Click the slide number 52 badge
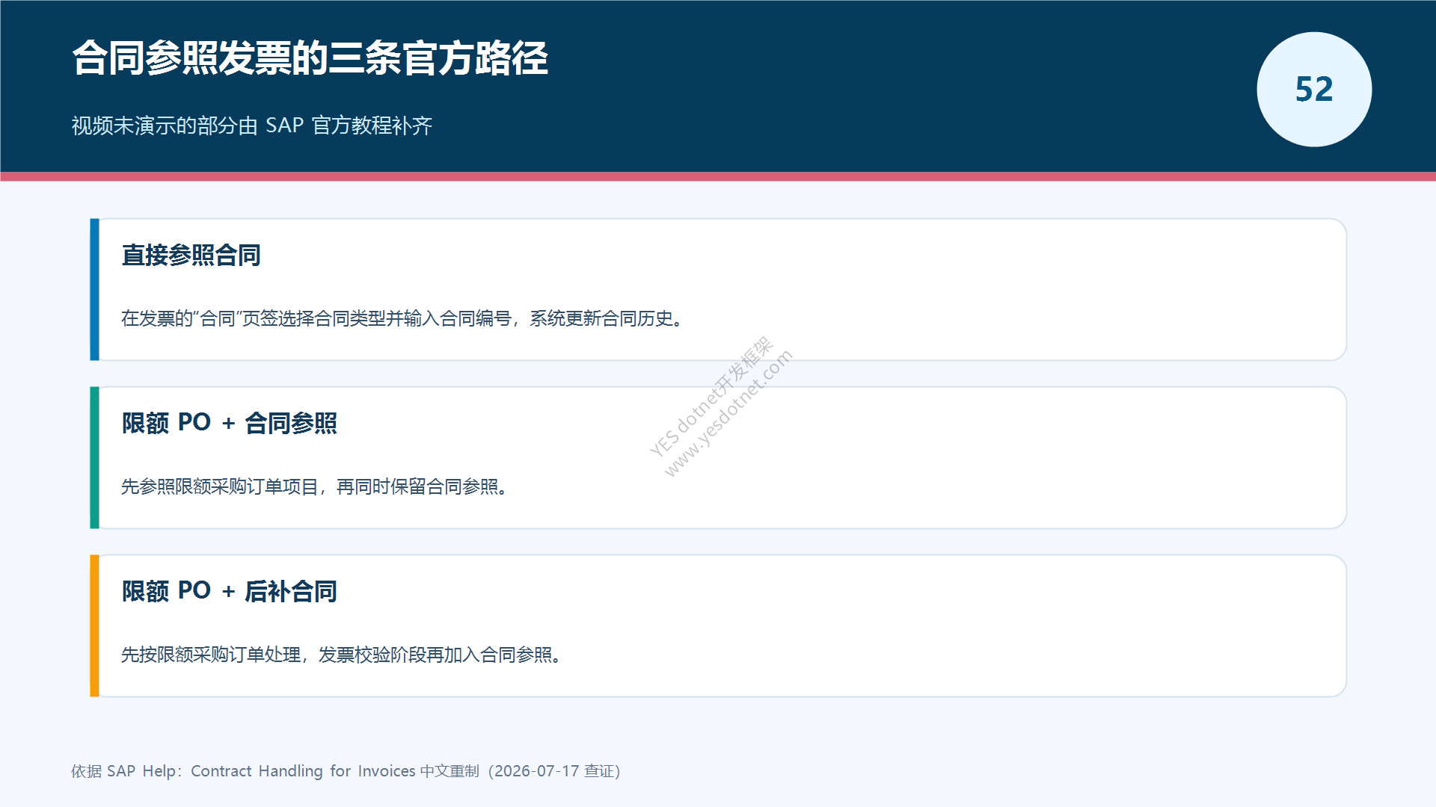Screen dimensions: 1436x807 pyautogui.click(x=1314, y=90)
